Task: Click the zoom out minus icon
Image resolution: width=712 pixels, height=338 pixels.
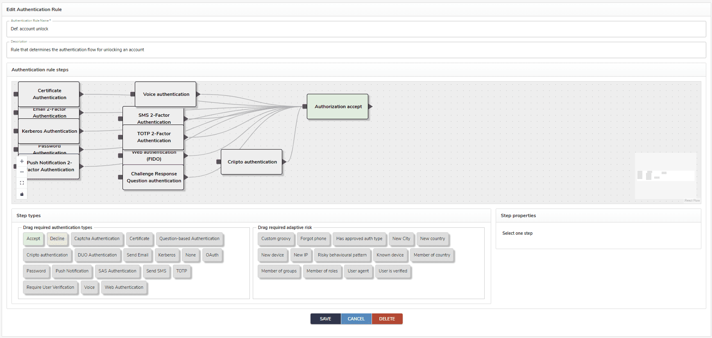Action: coord(22,172)
